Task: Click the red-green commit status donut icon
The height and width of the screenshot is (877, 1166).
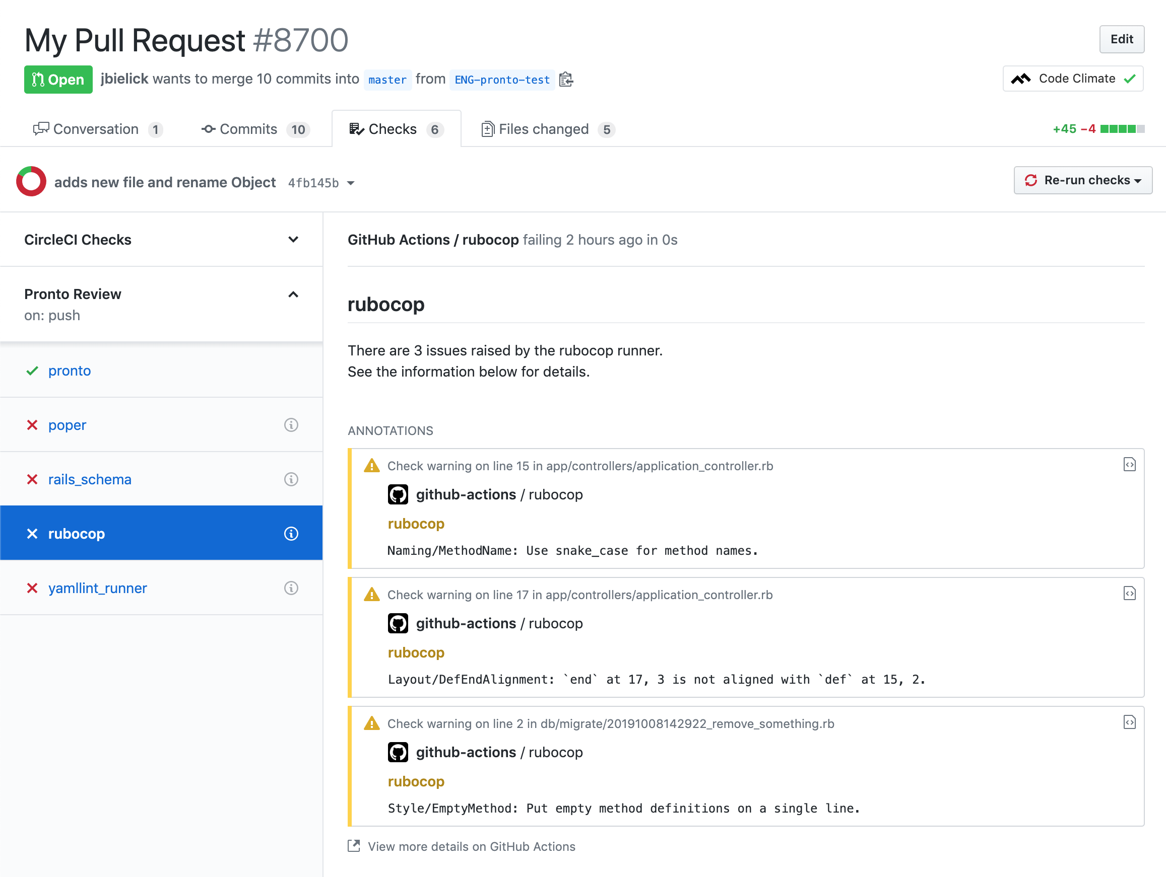Action: [x=31, y=182]
